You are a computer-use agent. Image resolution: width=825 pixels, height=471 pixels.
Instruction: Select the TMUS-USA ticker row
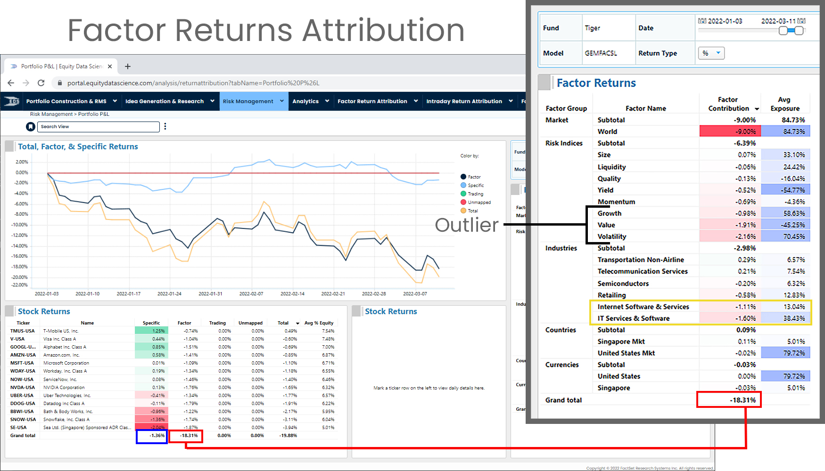pyautogui.click(x=23, y=331)
